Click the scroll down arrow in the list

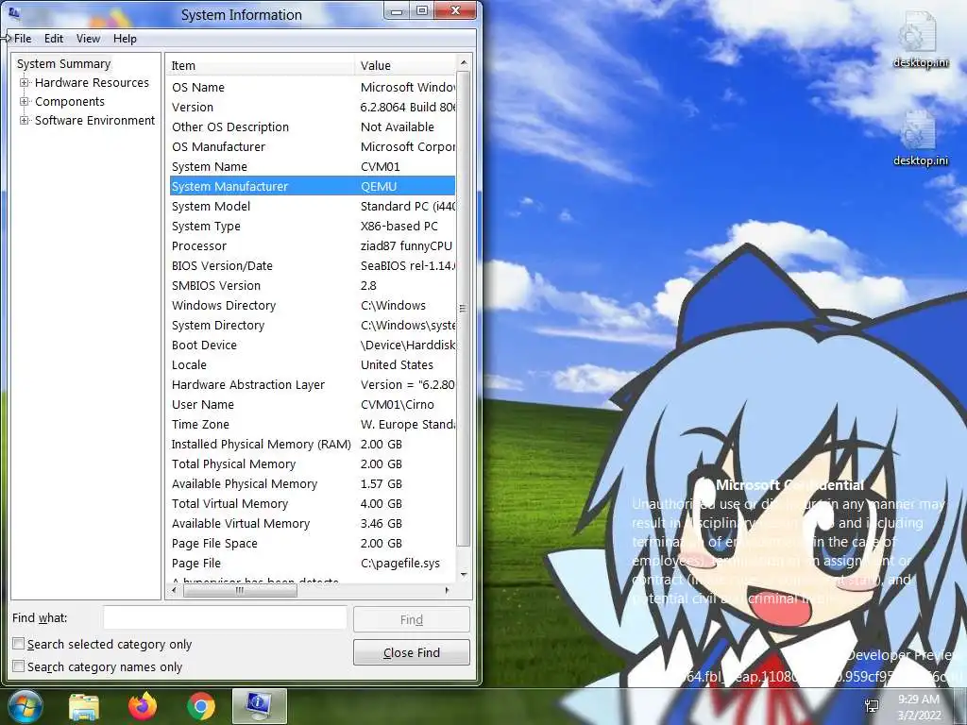(464, 575)
